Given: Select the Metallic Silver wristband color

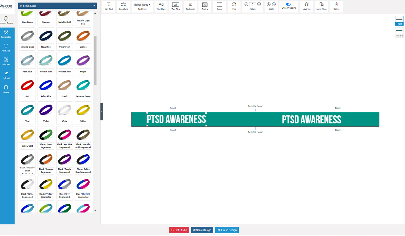Looking at the screenshot, I should [27, 39].
